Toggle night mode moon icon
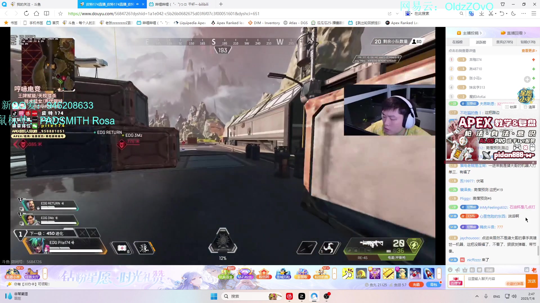The image size is (540, 303). [514, 13]
